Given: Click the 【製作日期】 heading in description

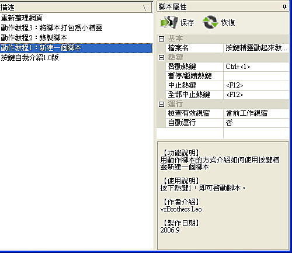Looking at the screenshot, I should (x=181, y=223).
